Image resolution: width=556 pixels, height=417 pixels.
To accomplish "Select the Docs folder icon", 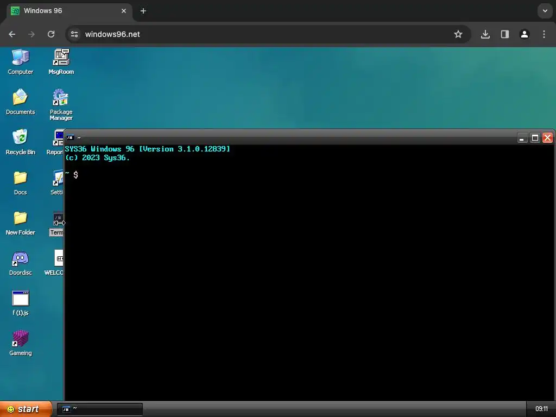I will 20,182.
